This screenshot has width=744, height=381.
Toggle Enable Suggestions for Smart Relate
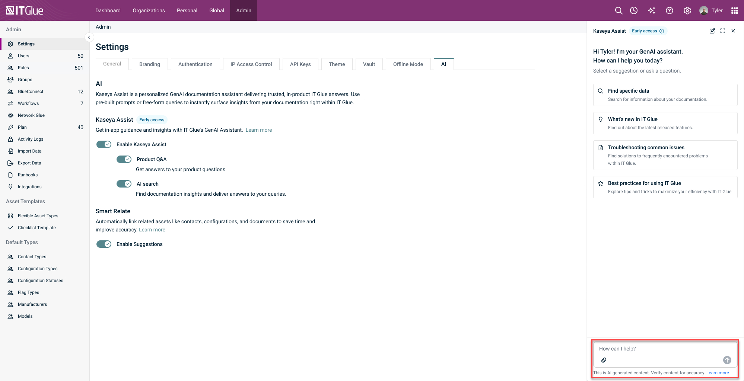(104, 244)
